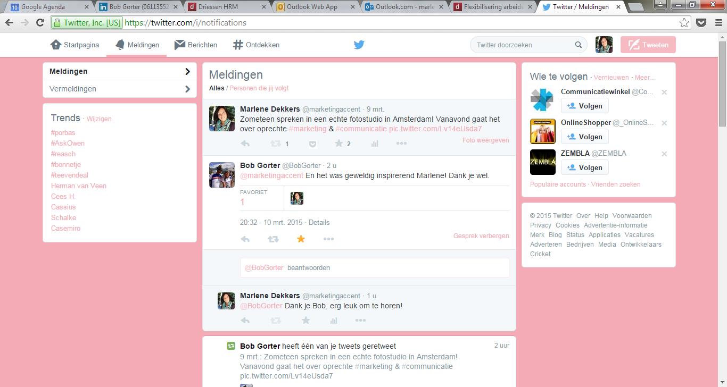Screen dimensions: 727x387
Task: Open profile avatar menu in top bar
Action: 604,45
